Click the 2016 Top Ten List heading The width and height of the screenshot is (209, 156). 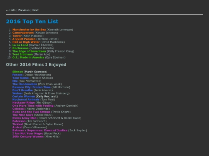pos(32,22)
